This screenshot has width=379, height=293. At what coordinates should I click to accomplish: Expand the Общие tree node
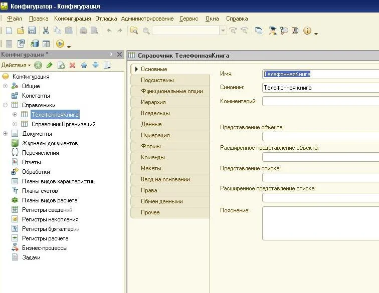click(6, 86)
